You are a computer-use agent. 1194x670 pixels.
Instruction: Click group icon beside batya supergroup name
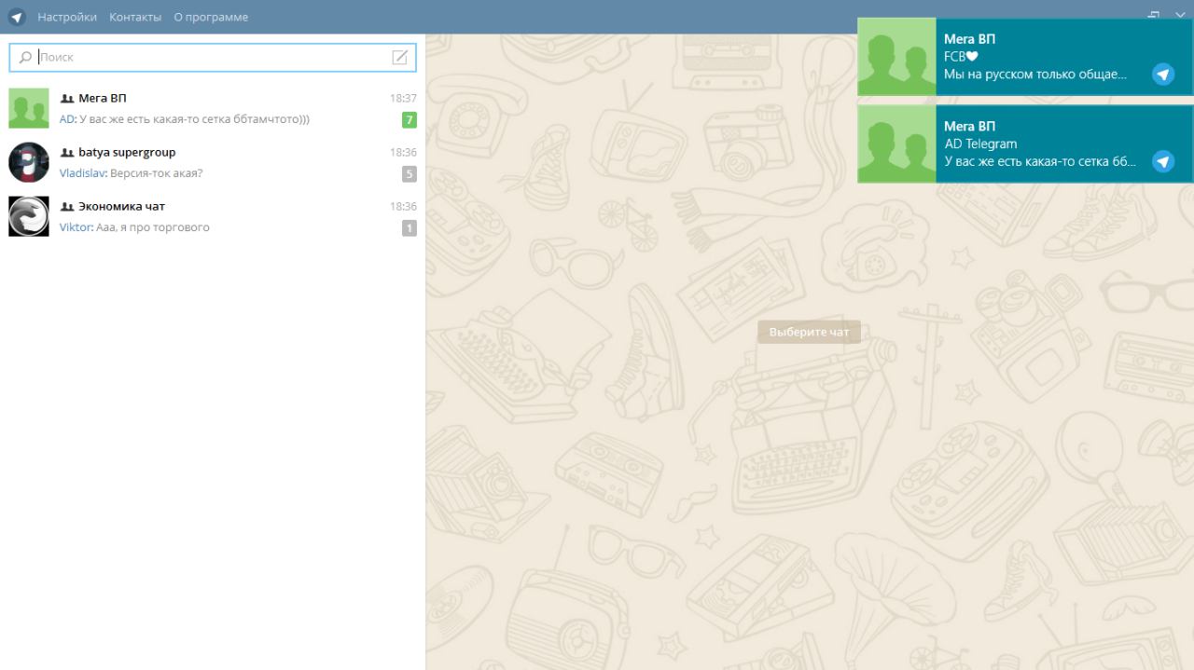coord(67,153)
